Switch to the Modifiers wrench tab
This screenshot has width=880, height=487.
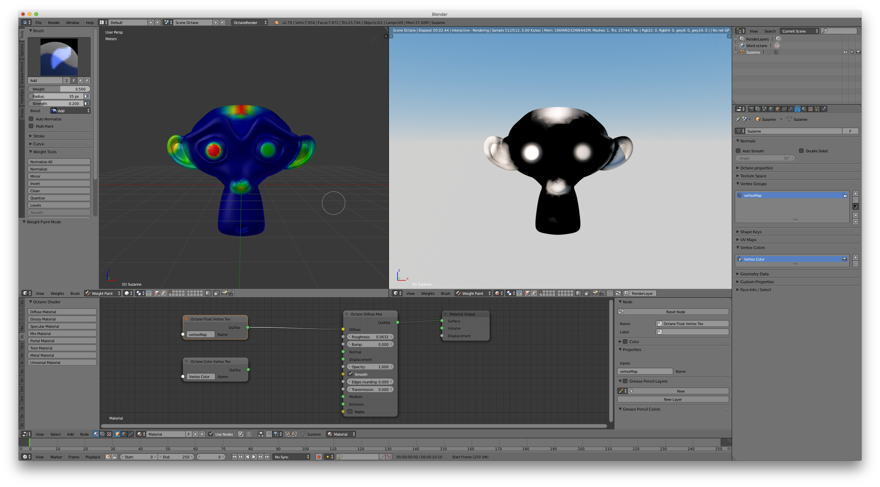[791, 109]
